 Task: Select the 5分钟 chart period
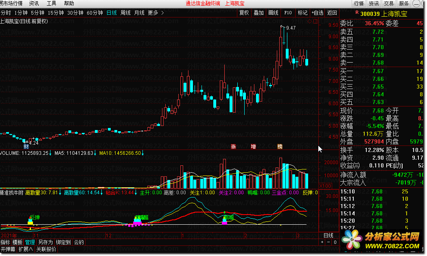tap(37, 13)
